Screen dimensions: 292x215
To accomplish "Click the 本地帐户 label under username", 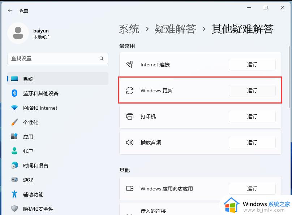I will (42, 37).
